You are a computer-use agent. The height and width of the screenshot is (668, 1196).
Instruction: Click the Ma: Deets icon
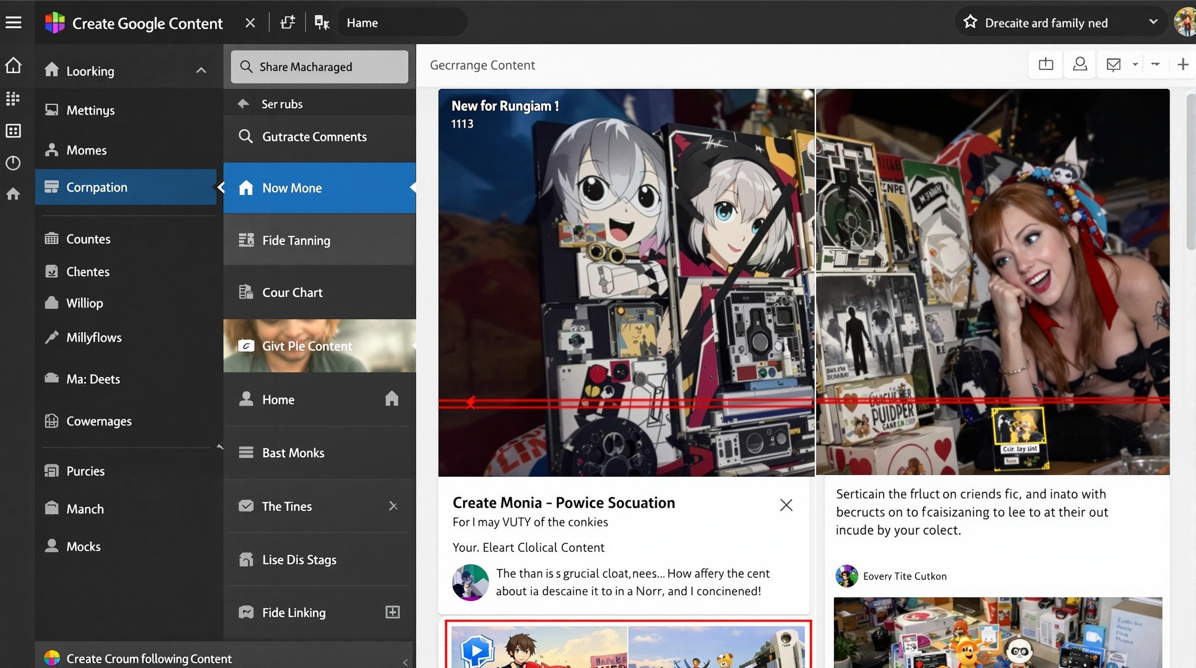click(x=52, y=377)
